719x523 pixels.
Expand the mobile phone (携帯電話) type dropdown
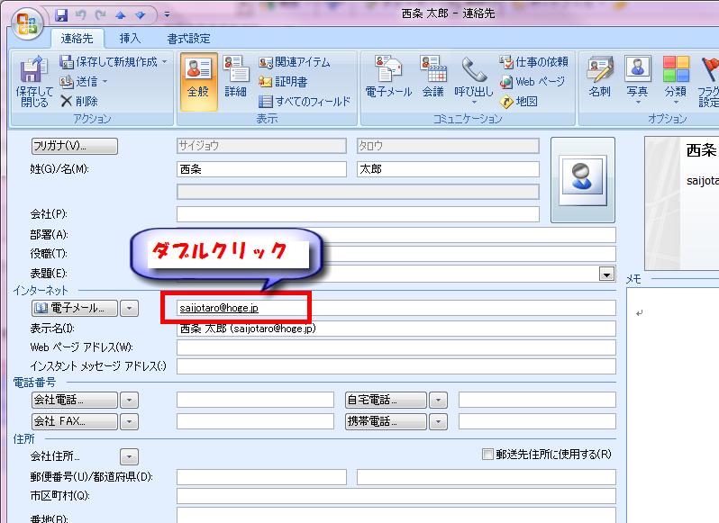(x=438, y=421)
